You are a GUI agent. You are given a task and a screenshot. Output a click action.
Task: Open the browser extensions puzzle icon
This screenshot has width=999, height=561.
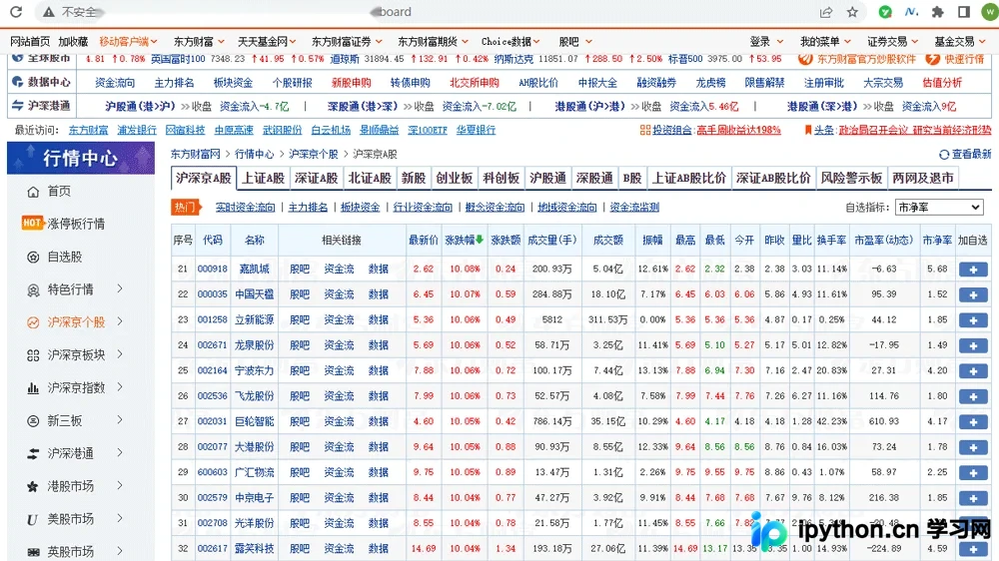(x=938, y=11)
